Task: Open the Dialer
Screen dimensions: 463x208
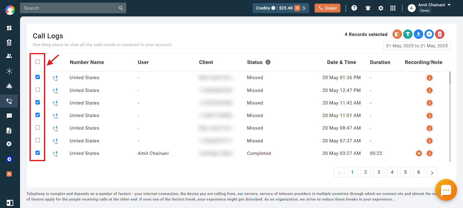Action: [328, 8]
